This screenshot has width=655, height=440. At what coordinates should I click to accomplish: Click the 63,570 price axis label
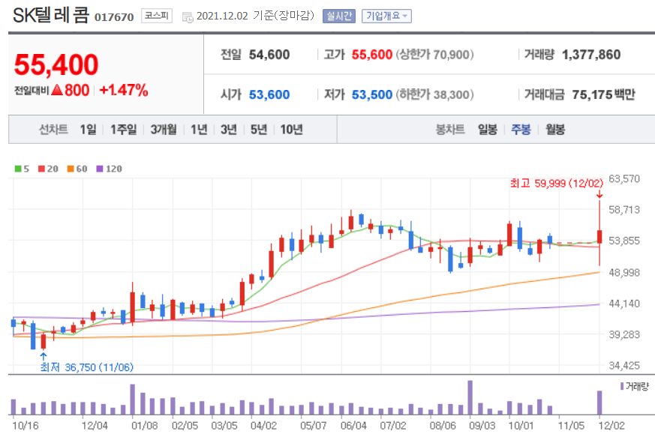[624, 179]
